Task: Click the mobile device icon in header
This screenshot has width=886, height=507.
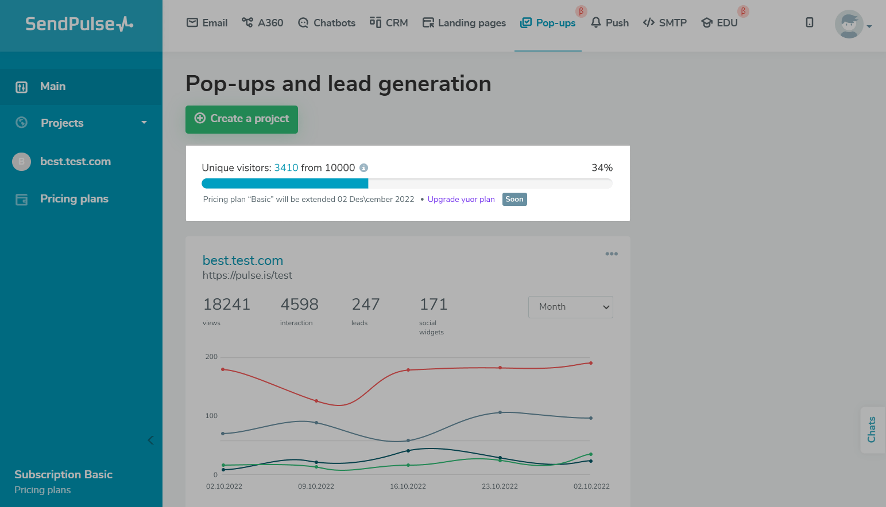Action: [810, 22]
